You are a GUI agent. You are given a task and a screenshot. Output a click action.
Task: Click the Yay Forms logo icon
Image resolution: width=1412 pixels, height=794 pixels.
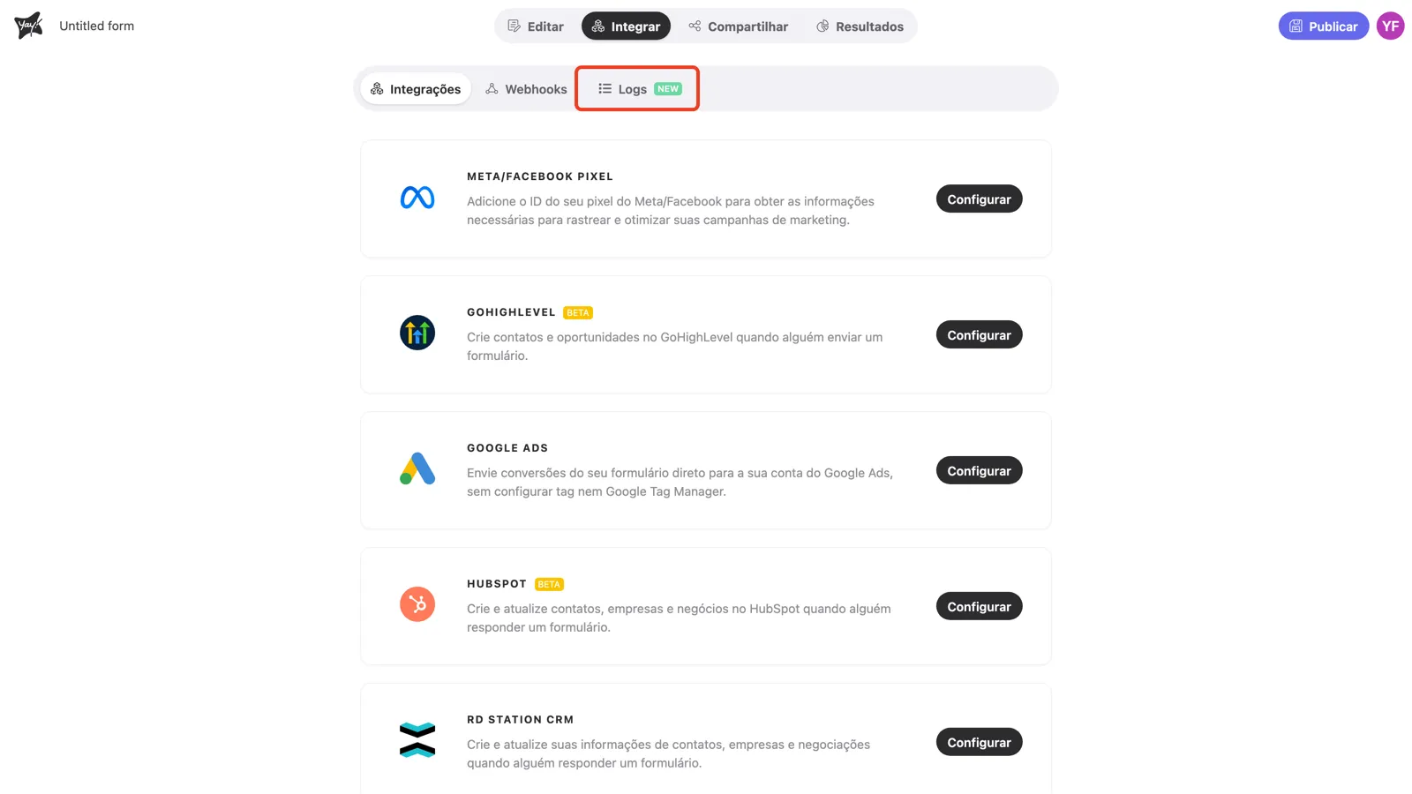28,26
